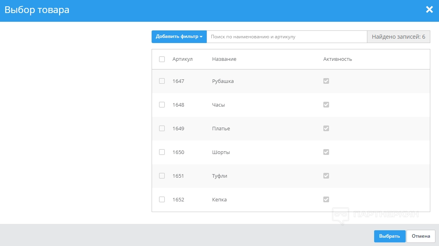The image size is (439, 246).
Task: Click the activity checkbox for Шорты
Action: 326,152
